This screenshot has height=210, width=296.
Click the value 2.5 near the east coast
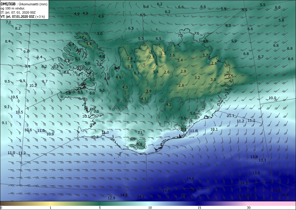231,76
